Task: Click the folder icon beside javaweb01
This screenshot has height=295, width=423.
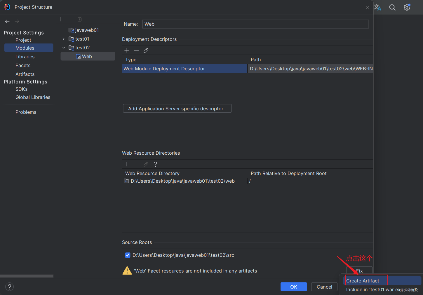Action: pyautogui.click(x=71, y=30)
